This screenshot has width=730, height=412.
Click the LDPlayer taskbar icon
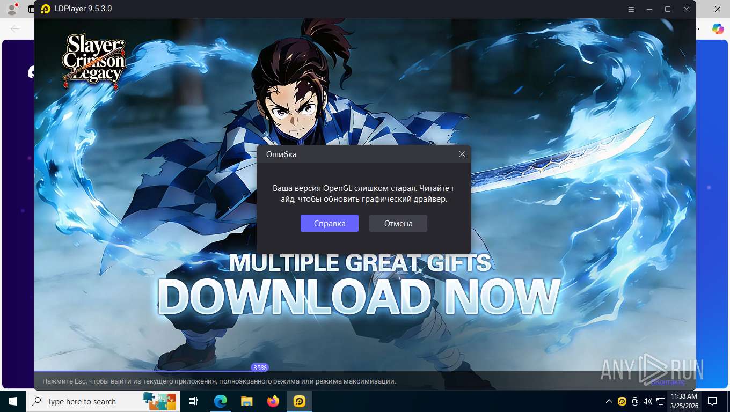pos(299,401)
